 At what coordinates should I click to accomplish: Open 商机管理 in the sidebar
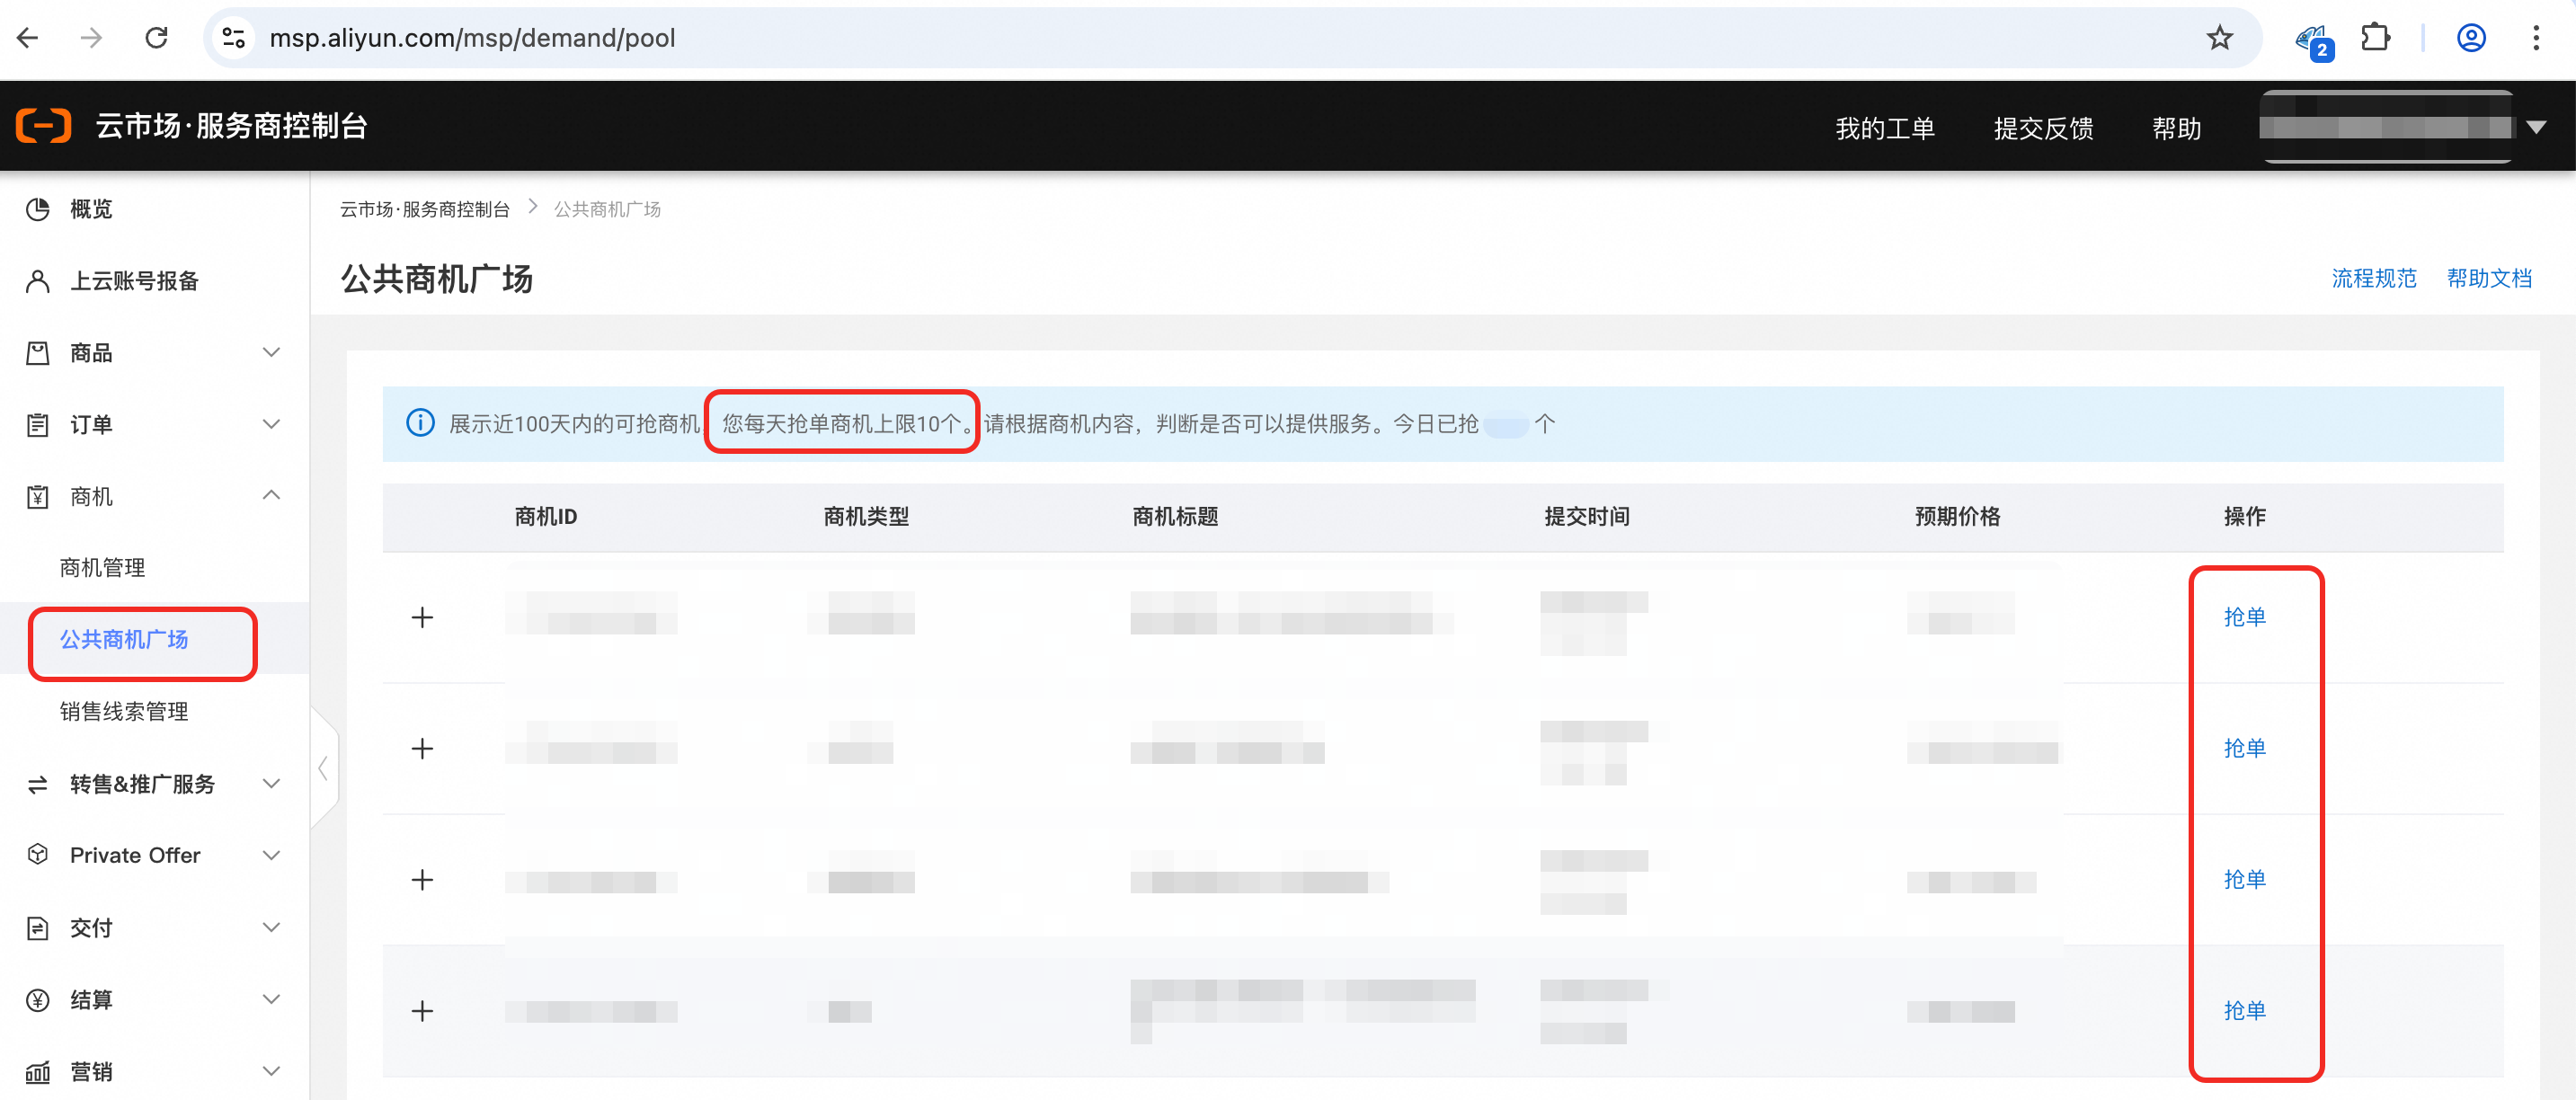click(102, 568)
